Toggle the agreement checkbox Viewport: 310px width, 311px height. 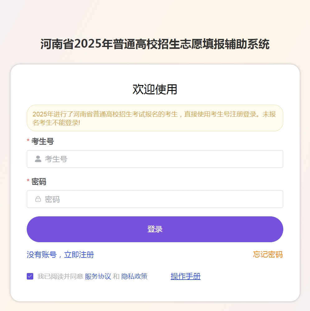[x=30, y=276]
